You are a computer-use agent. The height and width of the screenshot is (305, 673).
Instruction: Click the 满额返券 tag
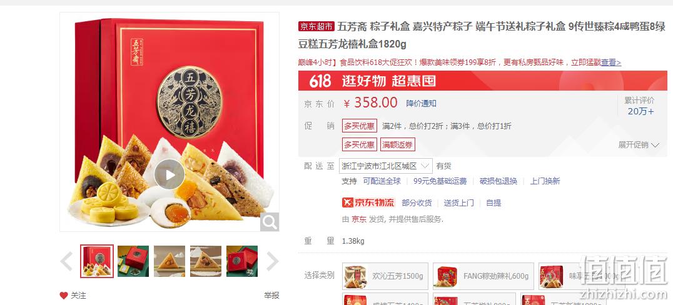click(x=398, y=144)
